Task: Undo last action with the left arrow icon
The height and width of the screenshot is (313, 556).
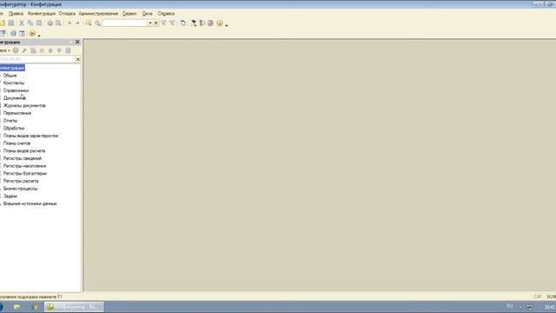Action: coord(69,23)
